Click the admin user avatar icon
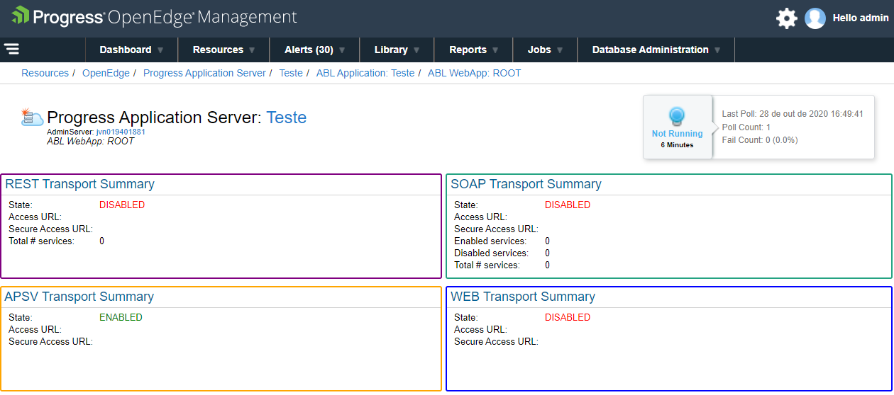Image resolution: width=894 pixels, height=395 pixels. pyautogui.click(x=815, y=18)
